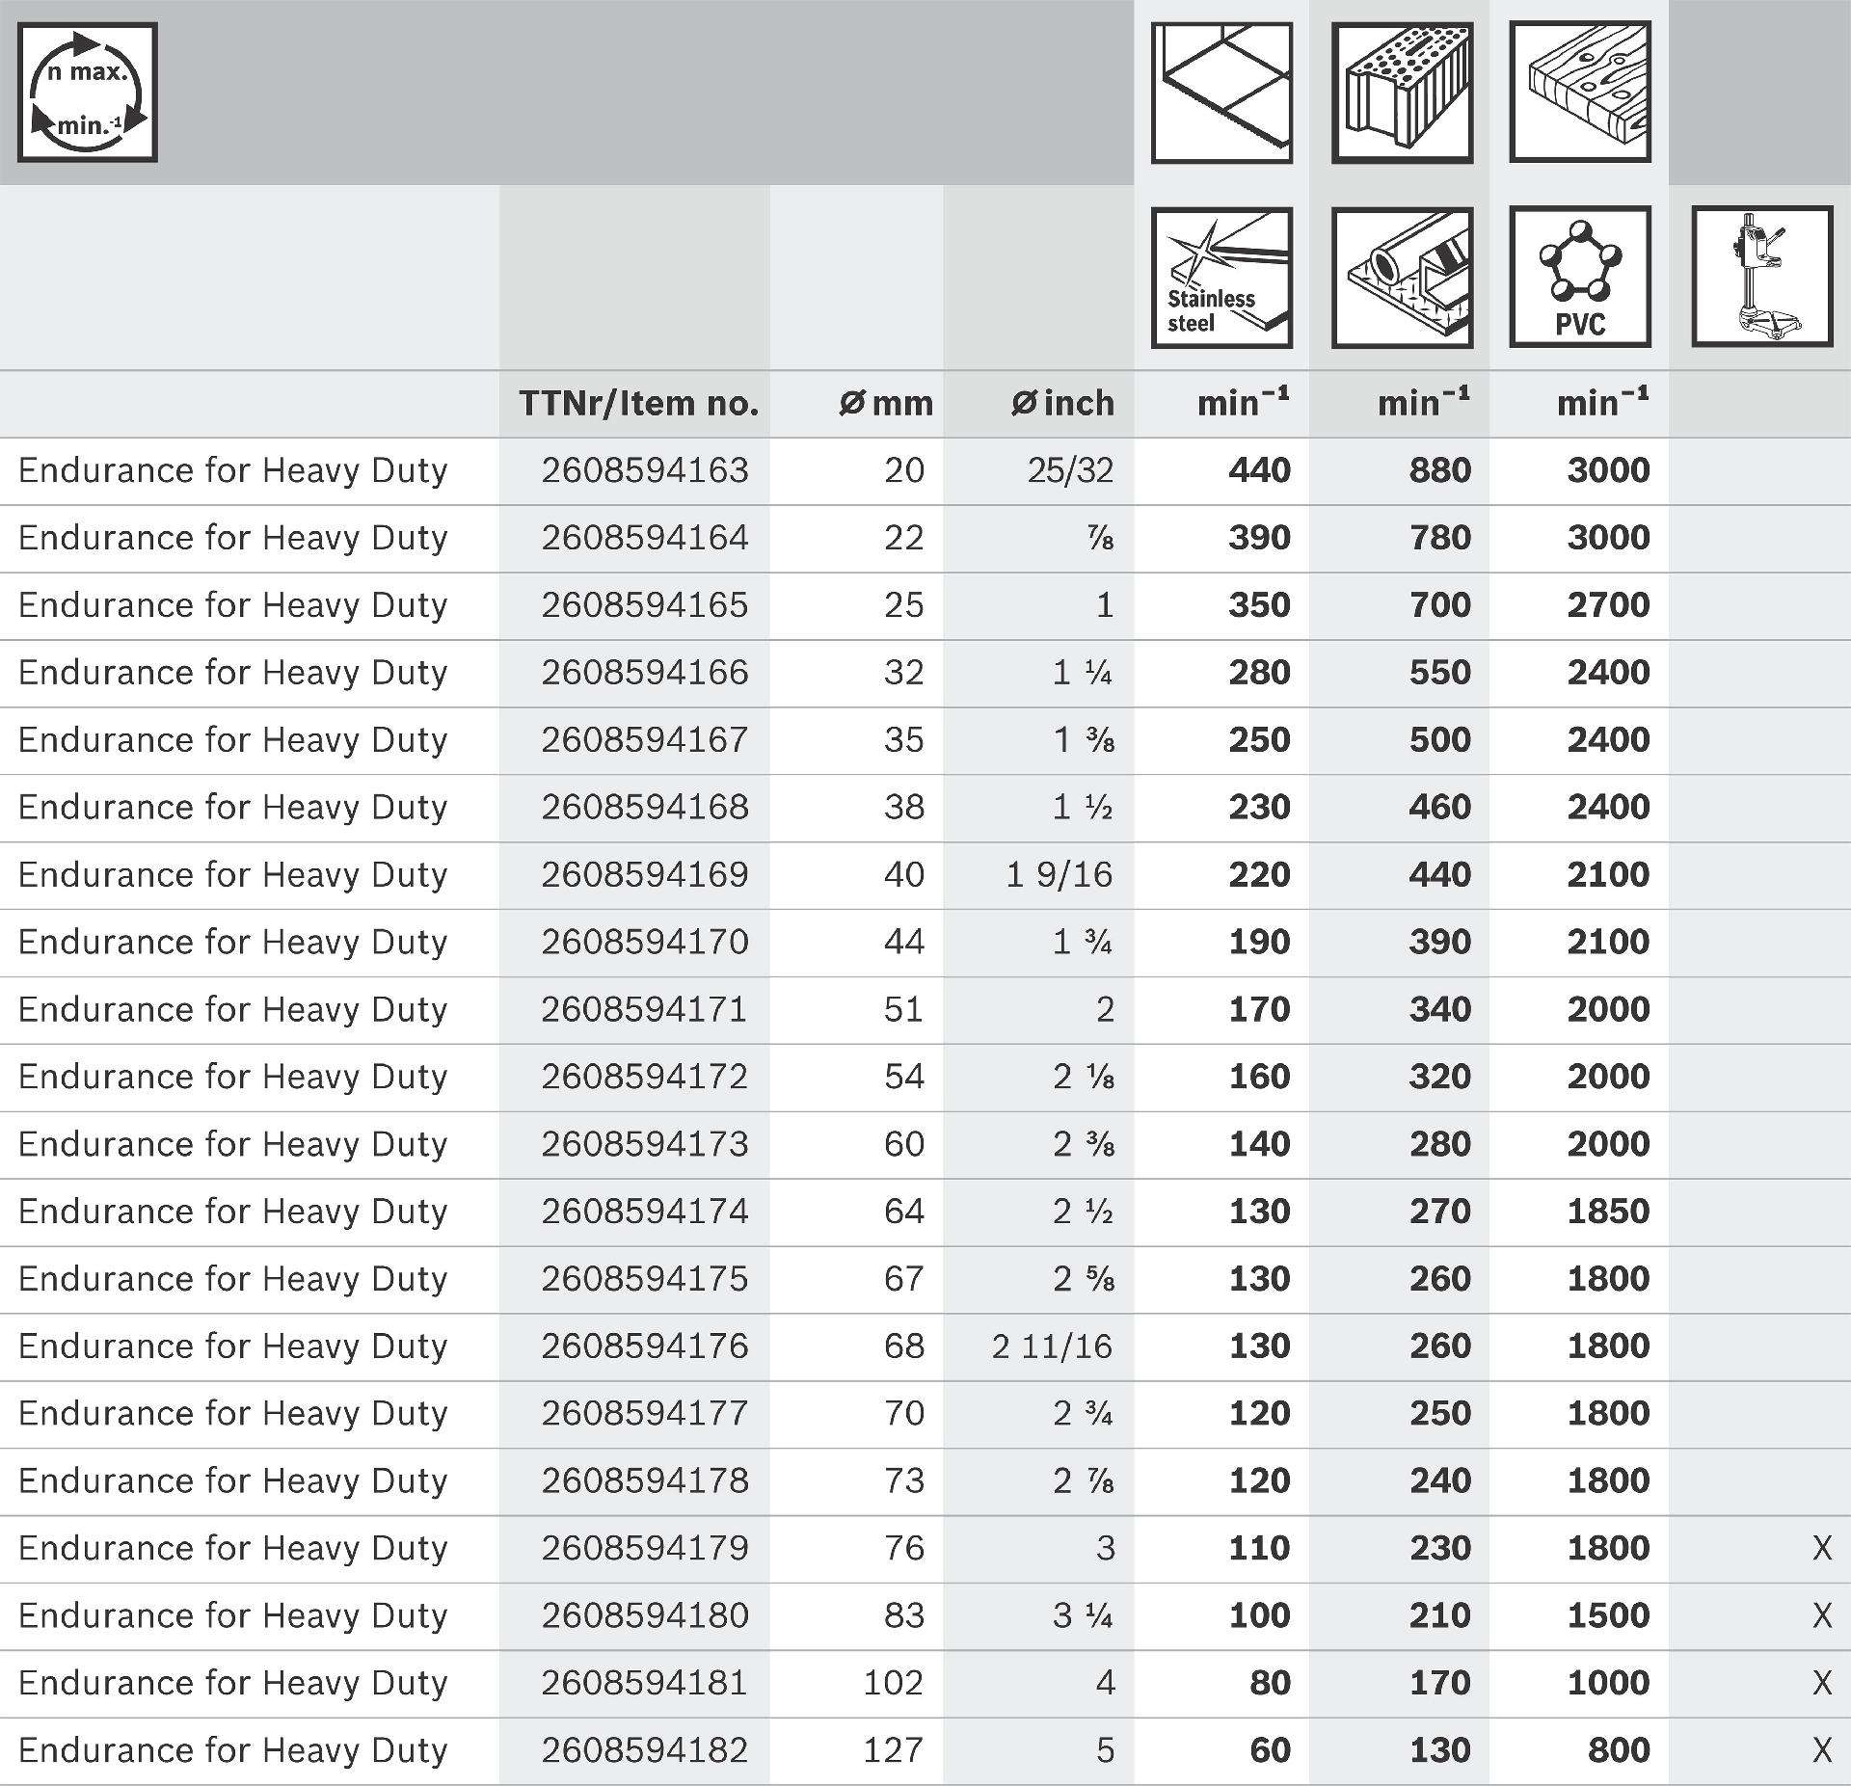Click the Ø inch column header
The width and height of the screenshot is (1851, 1786).
[1062, 403]
